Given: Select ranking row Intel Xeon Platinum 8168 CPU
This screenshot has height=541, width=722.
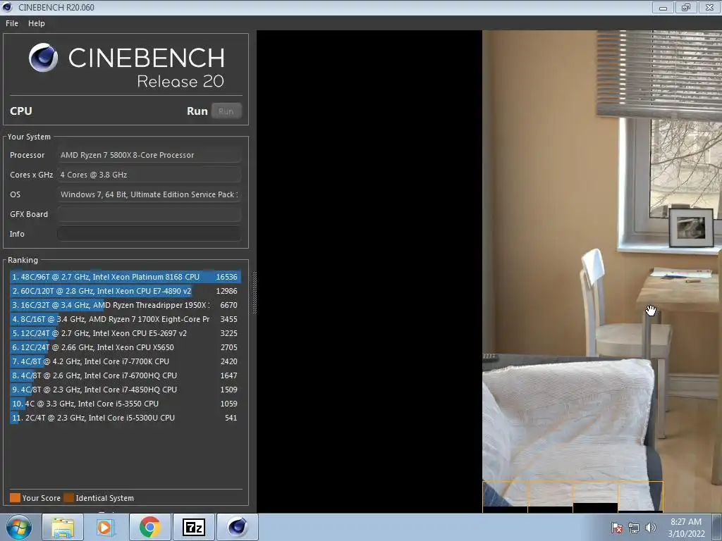Looking at the screenshot, I should click(x=125, y=277).
